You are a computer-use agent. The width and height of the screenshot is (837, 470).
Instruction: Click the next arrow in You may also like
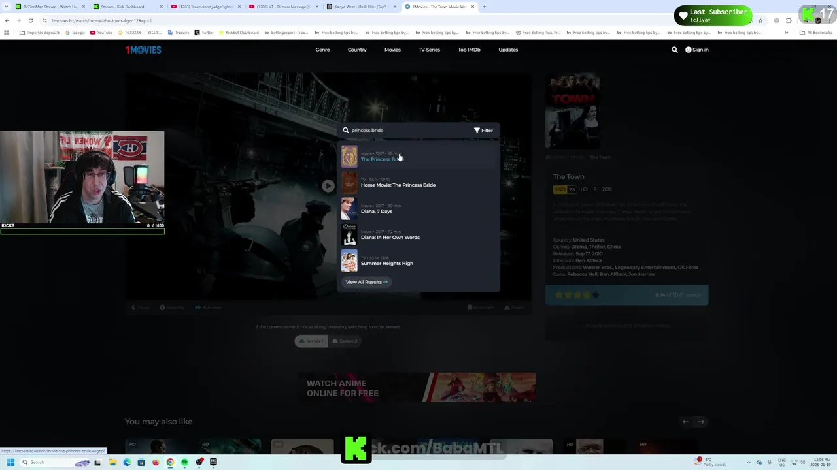point(701,422)
